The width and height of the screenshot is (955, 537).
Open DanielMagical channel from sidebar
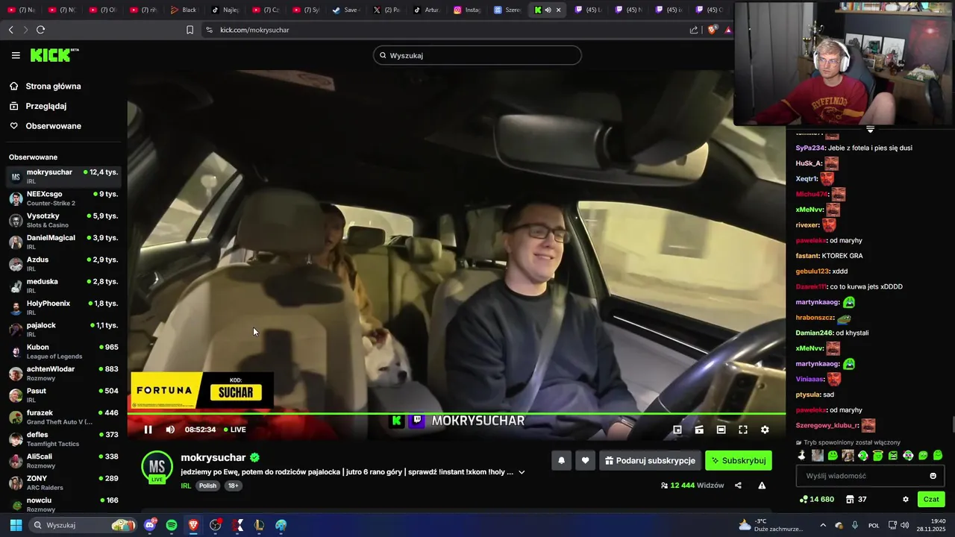tap(63, 242)
